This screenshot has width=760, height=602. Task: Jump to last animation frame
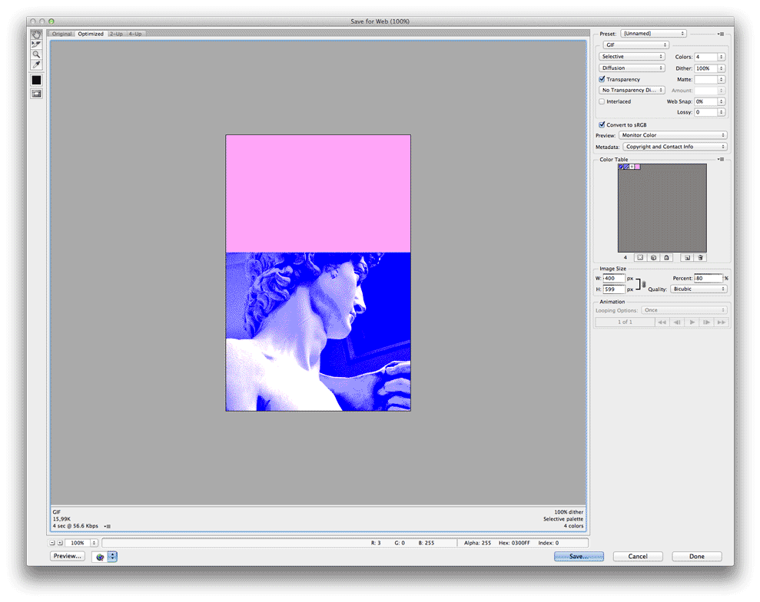(722, 322)
